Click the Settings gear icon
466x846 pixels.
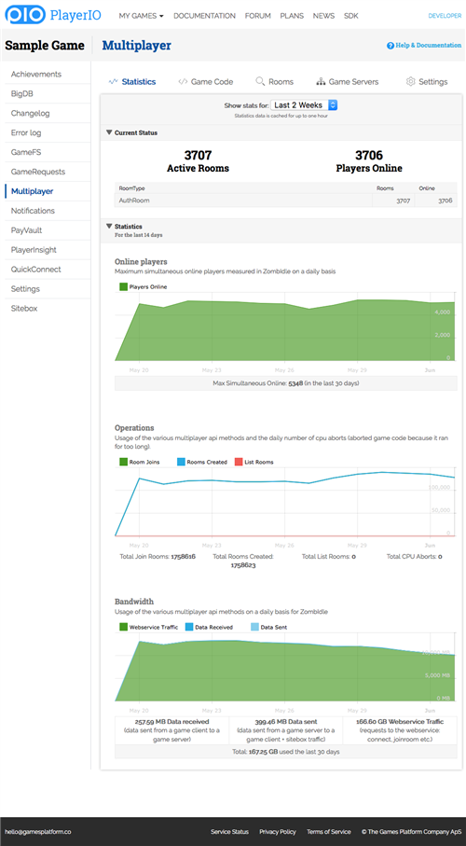[x=410, y=81]
